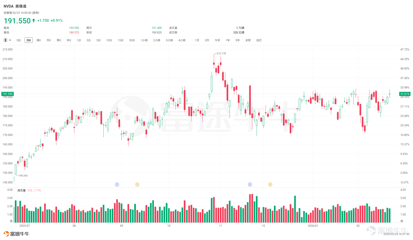Select the 3分 interval
Screen dimensions: 413x240
(89, 40)
